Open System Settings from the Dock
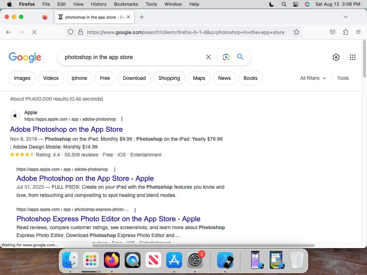The width and height of the screenshot is (367, 275). coord(195,260)
